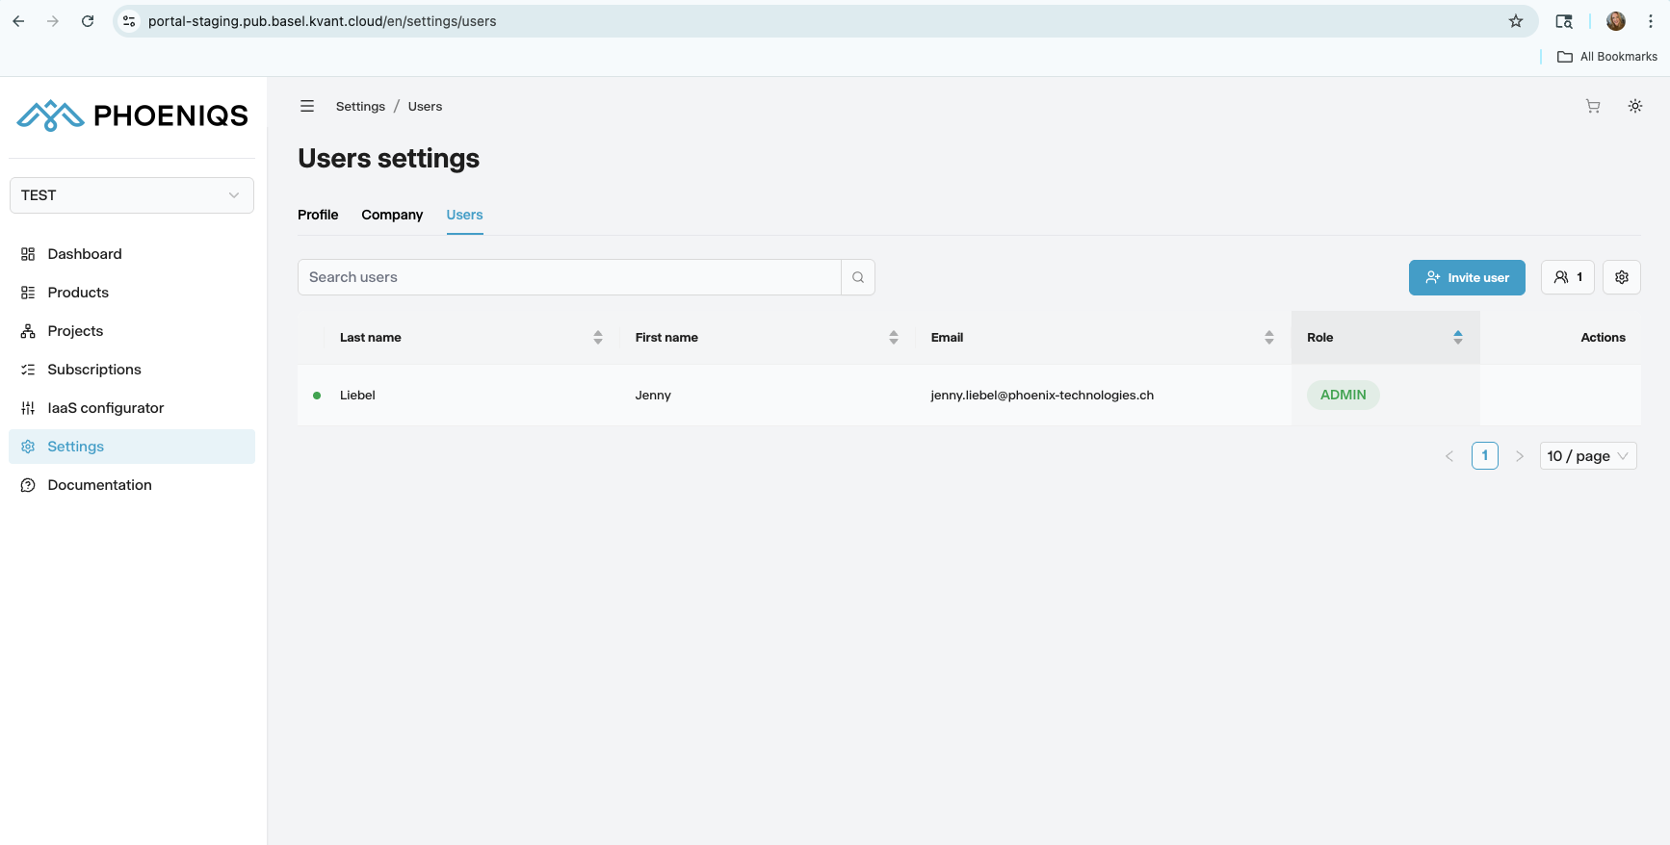Reload the page in browser
The image size is (1670, 845).
88,21
